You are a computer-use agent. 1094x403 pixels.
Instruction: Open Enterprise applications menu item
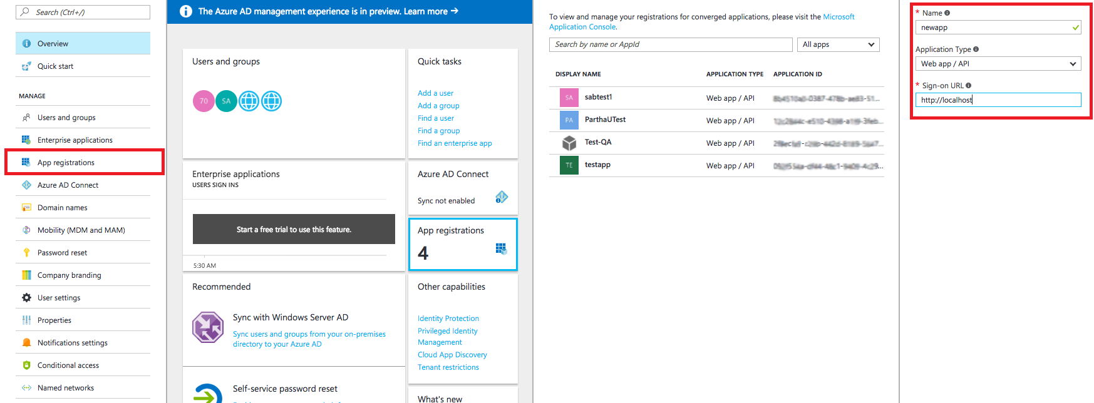83,140
